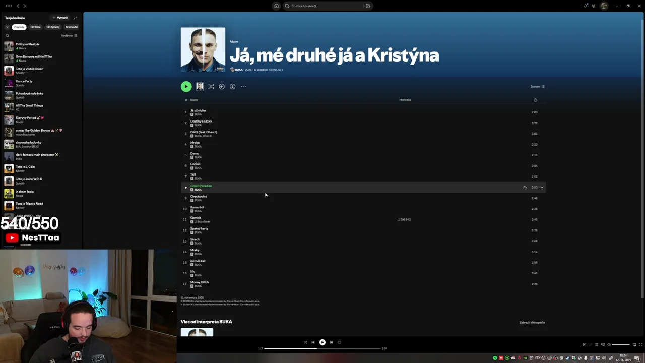The height and width of the screenshot is (363, 645).
Task: Open the connect to a device icon
Action: click(603, 345)
